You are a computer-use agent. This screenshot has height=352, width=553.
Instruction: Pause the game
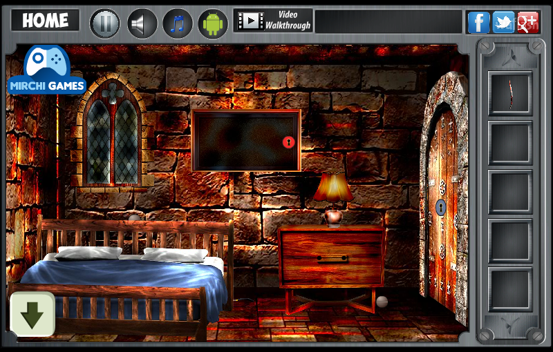tap(105, 23)
